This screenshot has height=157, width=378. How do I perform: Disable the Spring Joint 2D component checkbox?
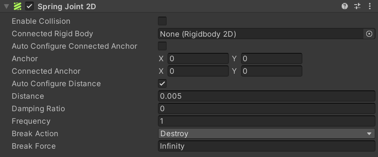click(x=29, y=6)
